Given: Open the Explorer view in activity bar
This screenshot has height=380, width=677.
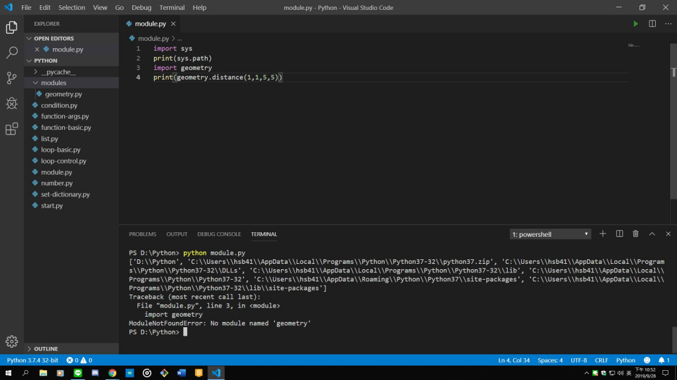Looking at the screenshot, I should coord(12,28).
